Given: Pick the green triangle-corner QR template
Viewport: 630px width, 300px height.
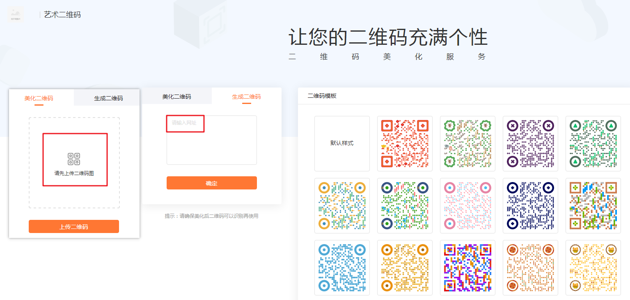Looking at the screenshot, I should (x=593, y=143).
